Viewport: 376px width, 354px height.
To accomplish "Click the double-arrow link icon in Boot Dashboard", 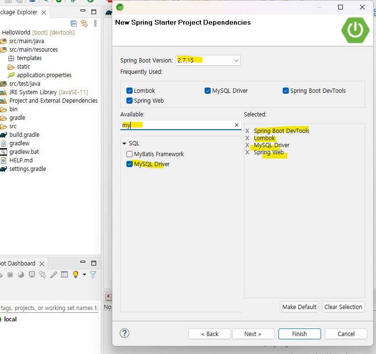I will pos(43,274).
